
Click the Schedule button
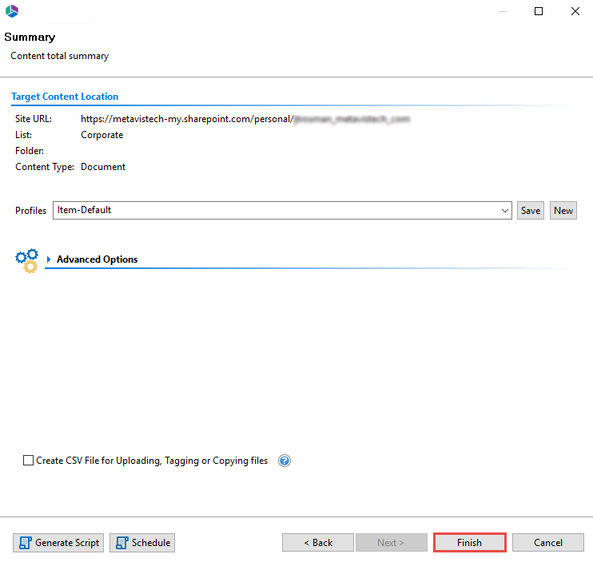pyautogui.click(x=142, y=543)
